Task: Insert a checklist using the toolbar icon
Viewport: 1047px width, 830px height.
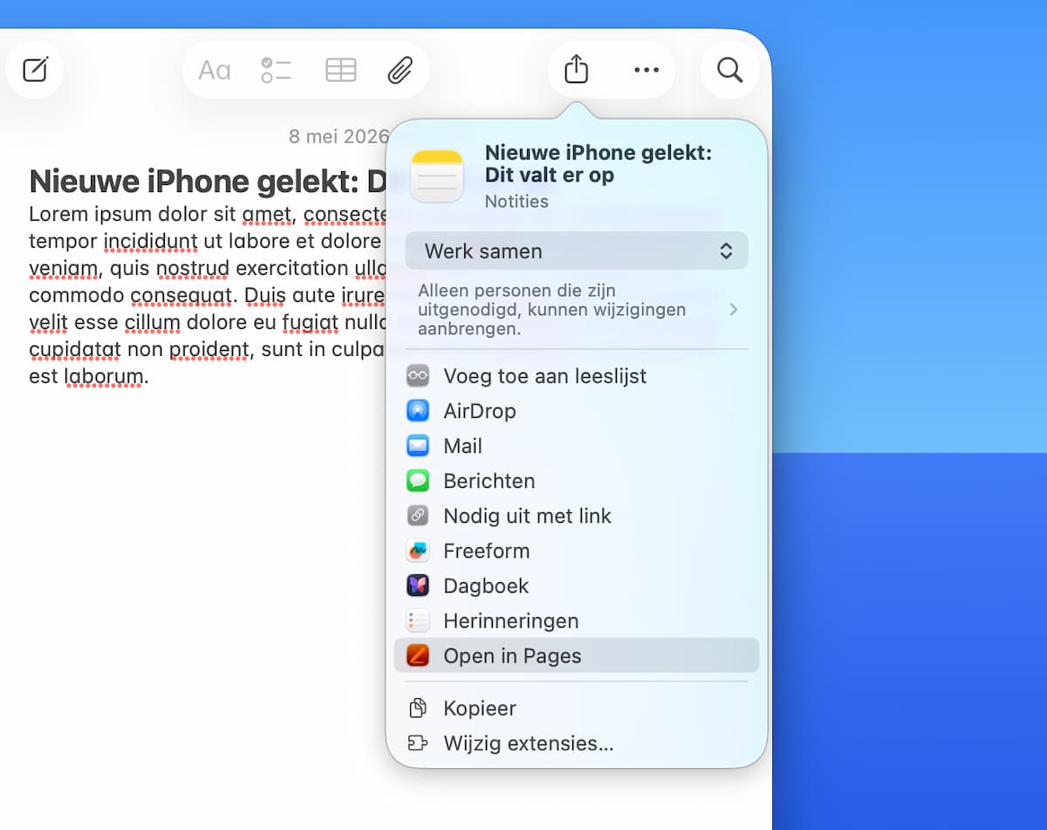Action: [x=276, y=70]
